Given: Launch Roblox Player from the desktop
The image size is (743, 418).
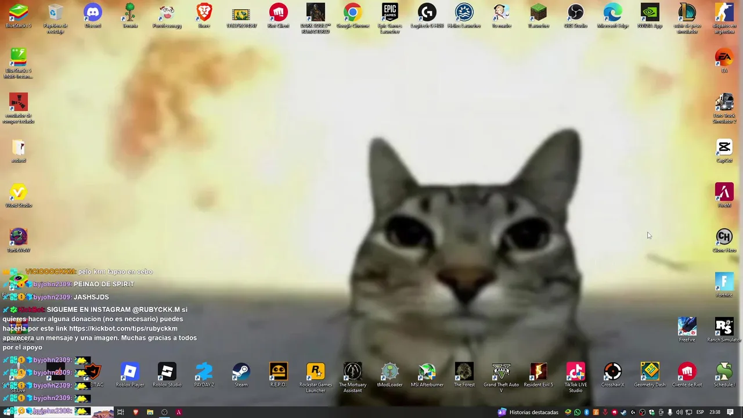Looking at the screenshot, I should pyautogui.click(x=130, y=375).
